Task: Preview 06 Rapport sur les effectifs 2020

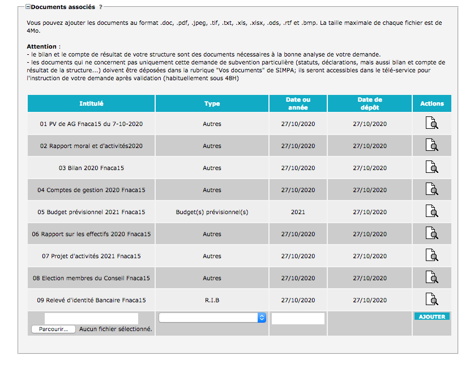Action: click(x=431, y=234)
